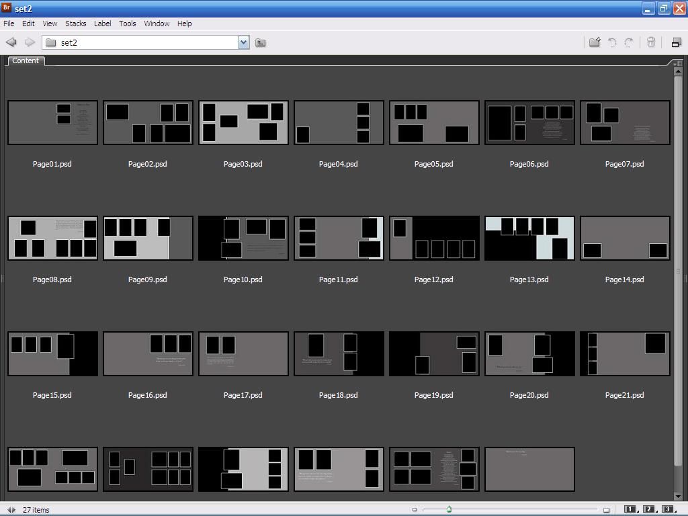Click the scrollbar up arrow
The width and height of the screenshot is (688, 516).
pyautogui.click(x=678, y=71)
